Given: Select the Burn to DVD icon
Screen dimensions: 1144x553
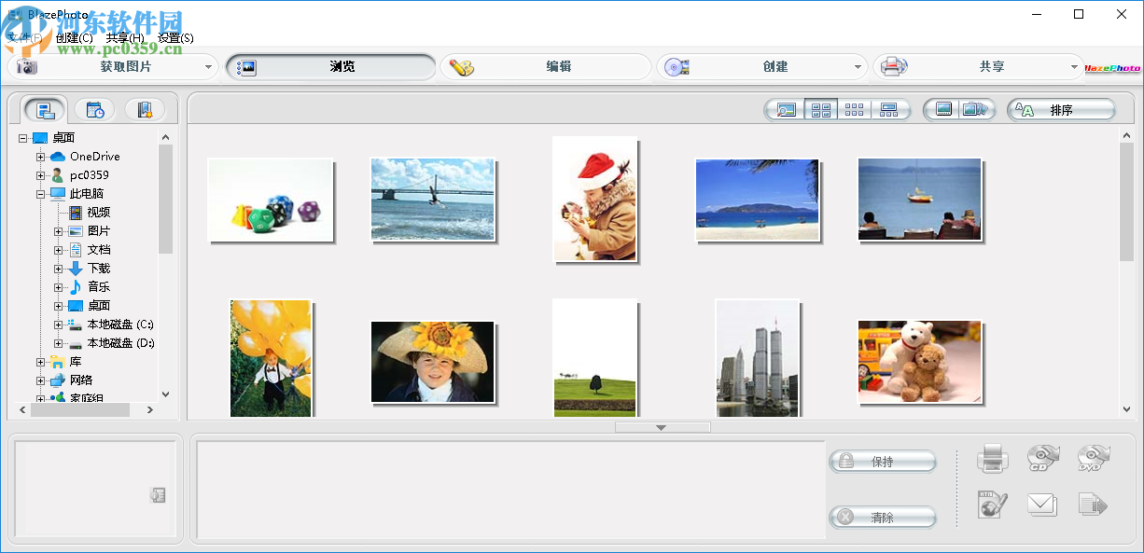Looking at the screenshot, I should tap(1093, 458).
